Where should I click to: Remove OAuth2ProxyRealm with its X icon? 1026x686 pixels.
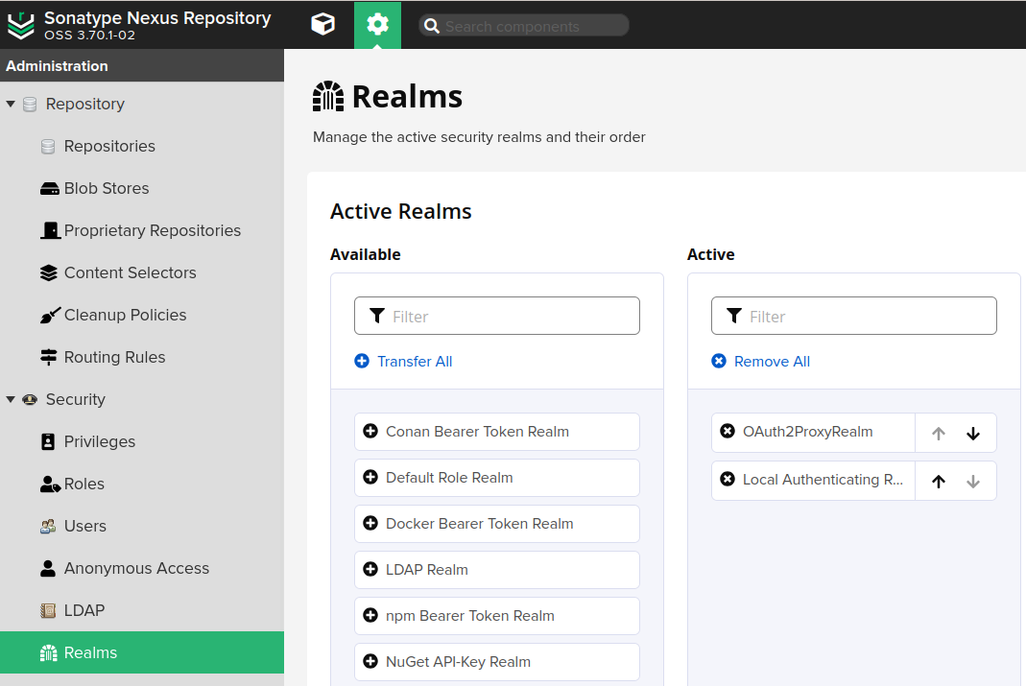[x=728, y=432]
